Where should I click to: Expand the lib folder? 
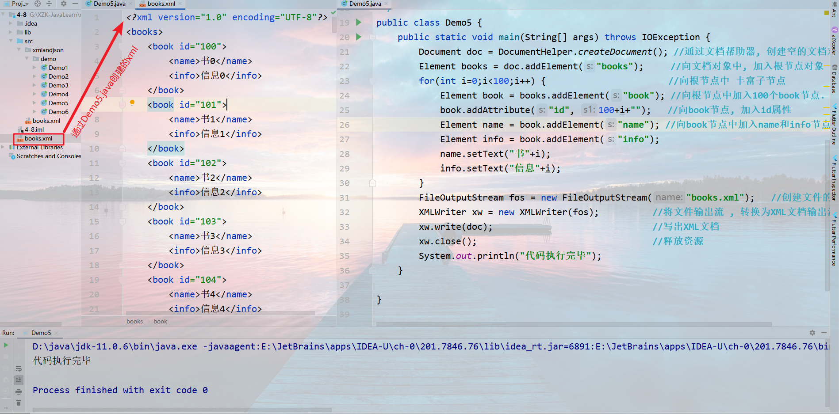(x=11, y=32)
